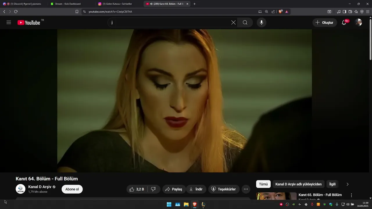Image resolution: width=372 pixels, height=209 pixels.
Task: Open browser tab search icon
Action: [x=329, y=12]
